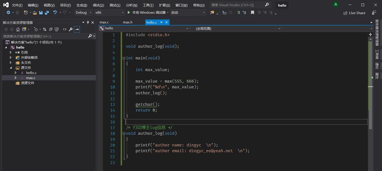
Task: Select max.c in the Solution Explorer tree
Action: pyautogui.click(x=31, y=78)
